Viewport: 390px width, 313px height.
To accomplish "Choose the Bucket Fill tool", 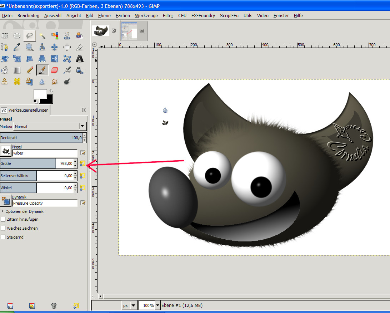I will point(5,70).
